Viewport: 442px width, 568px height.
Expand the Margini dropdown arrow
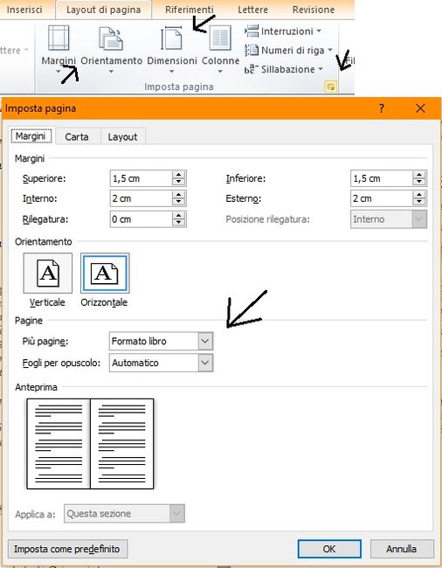tap(59, 72)
